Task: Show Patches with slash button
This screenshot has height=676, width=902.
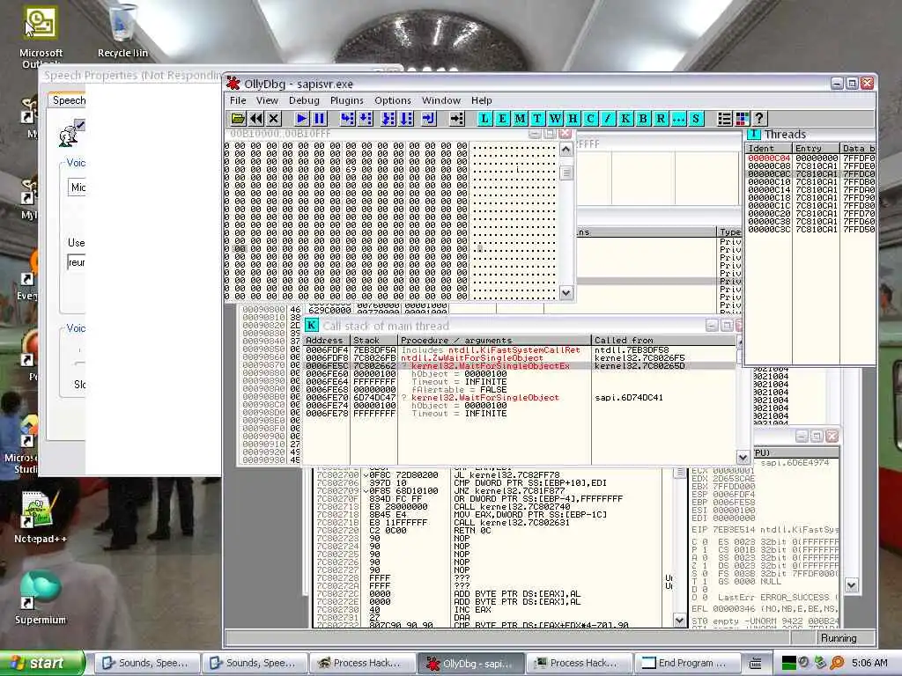Action: coord(608,119)
